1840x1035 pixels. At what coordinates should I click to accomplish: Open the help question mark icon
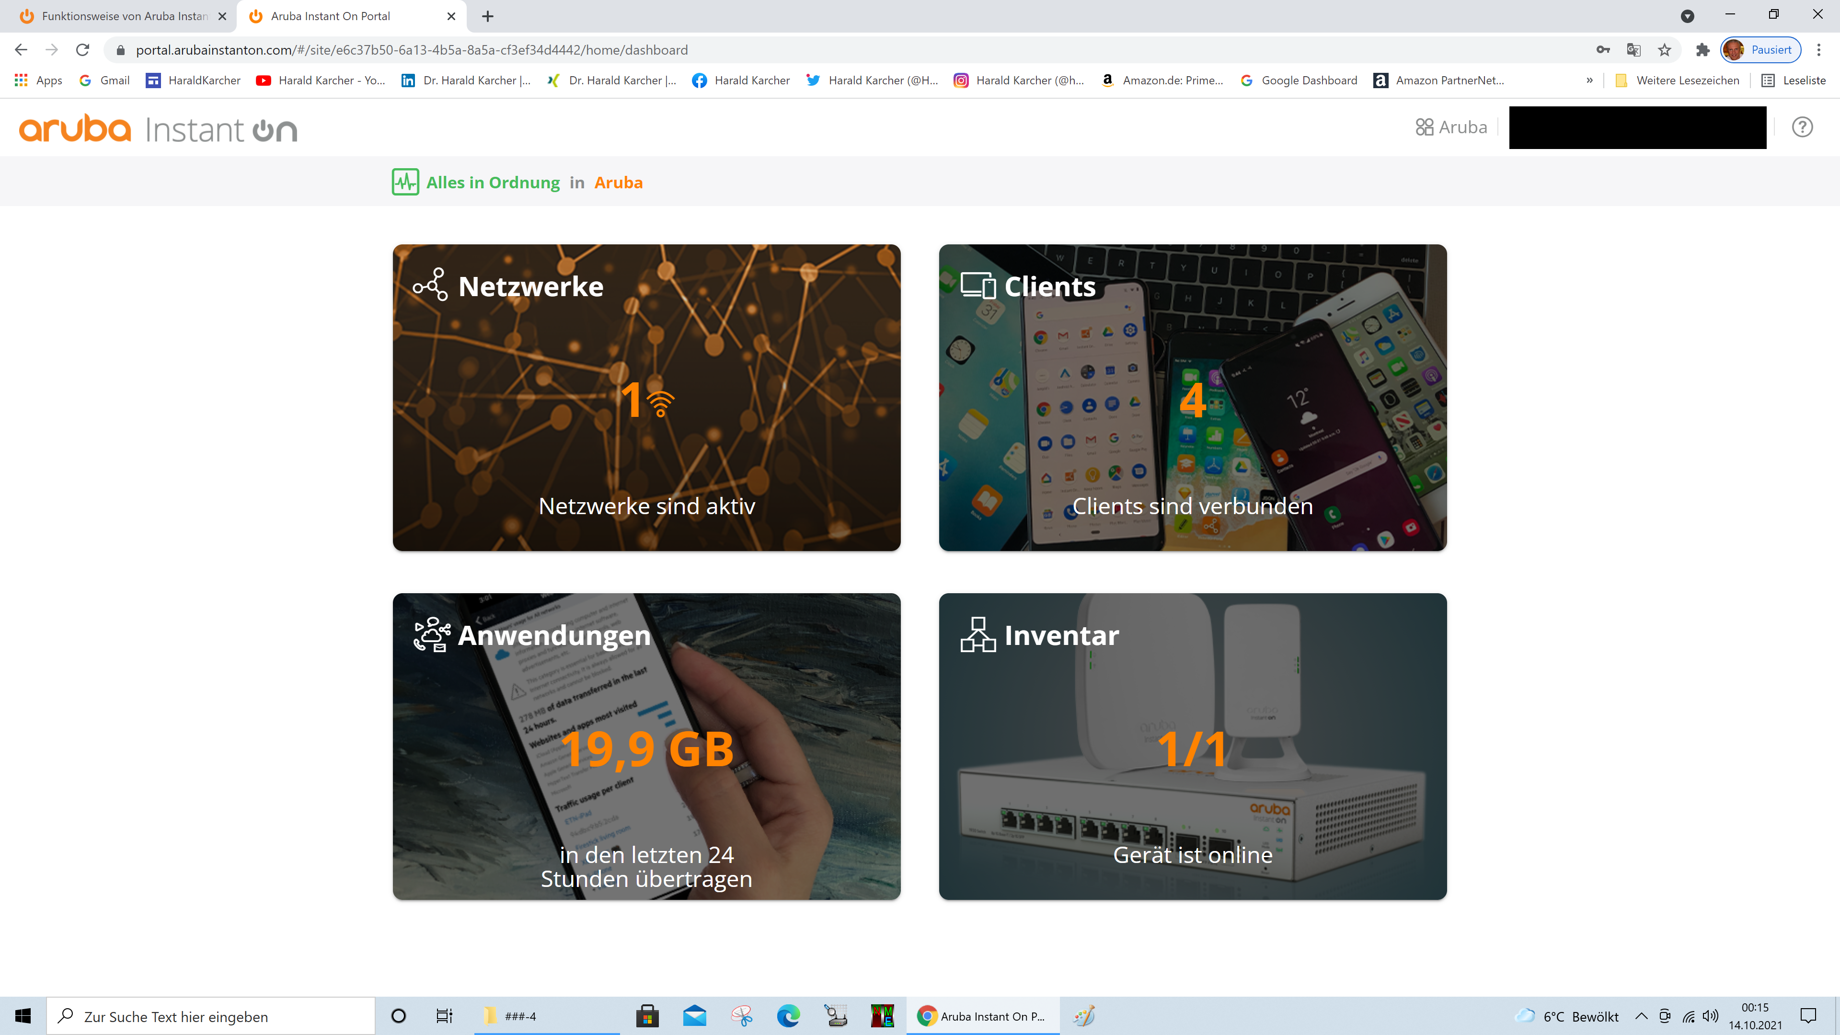(1802, 127)
